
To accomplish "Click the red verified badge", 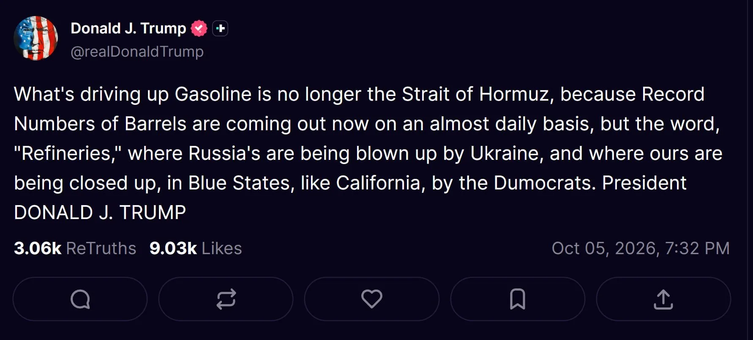I will pyautogui.click(x=199, y=28).
